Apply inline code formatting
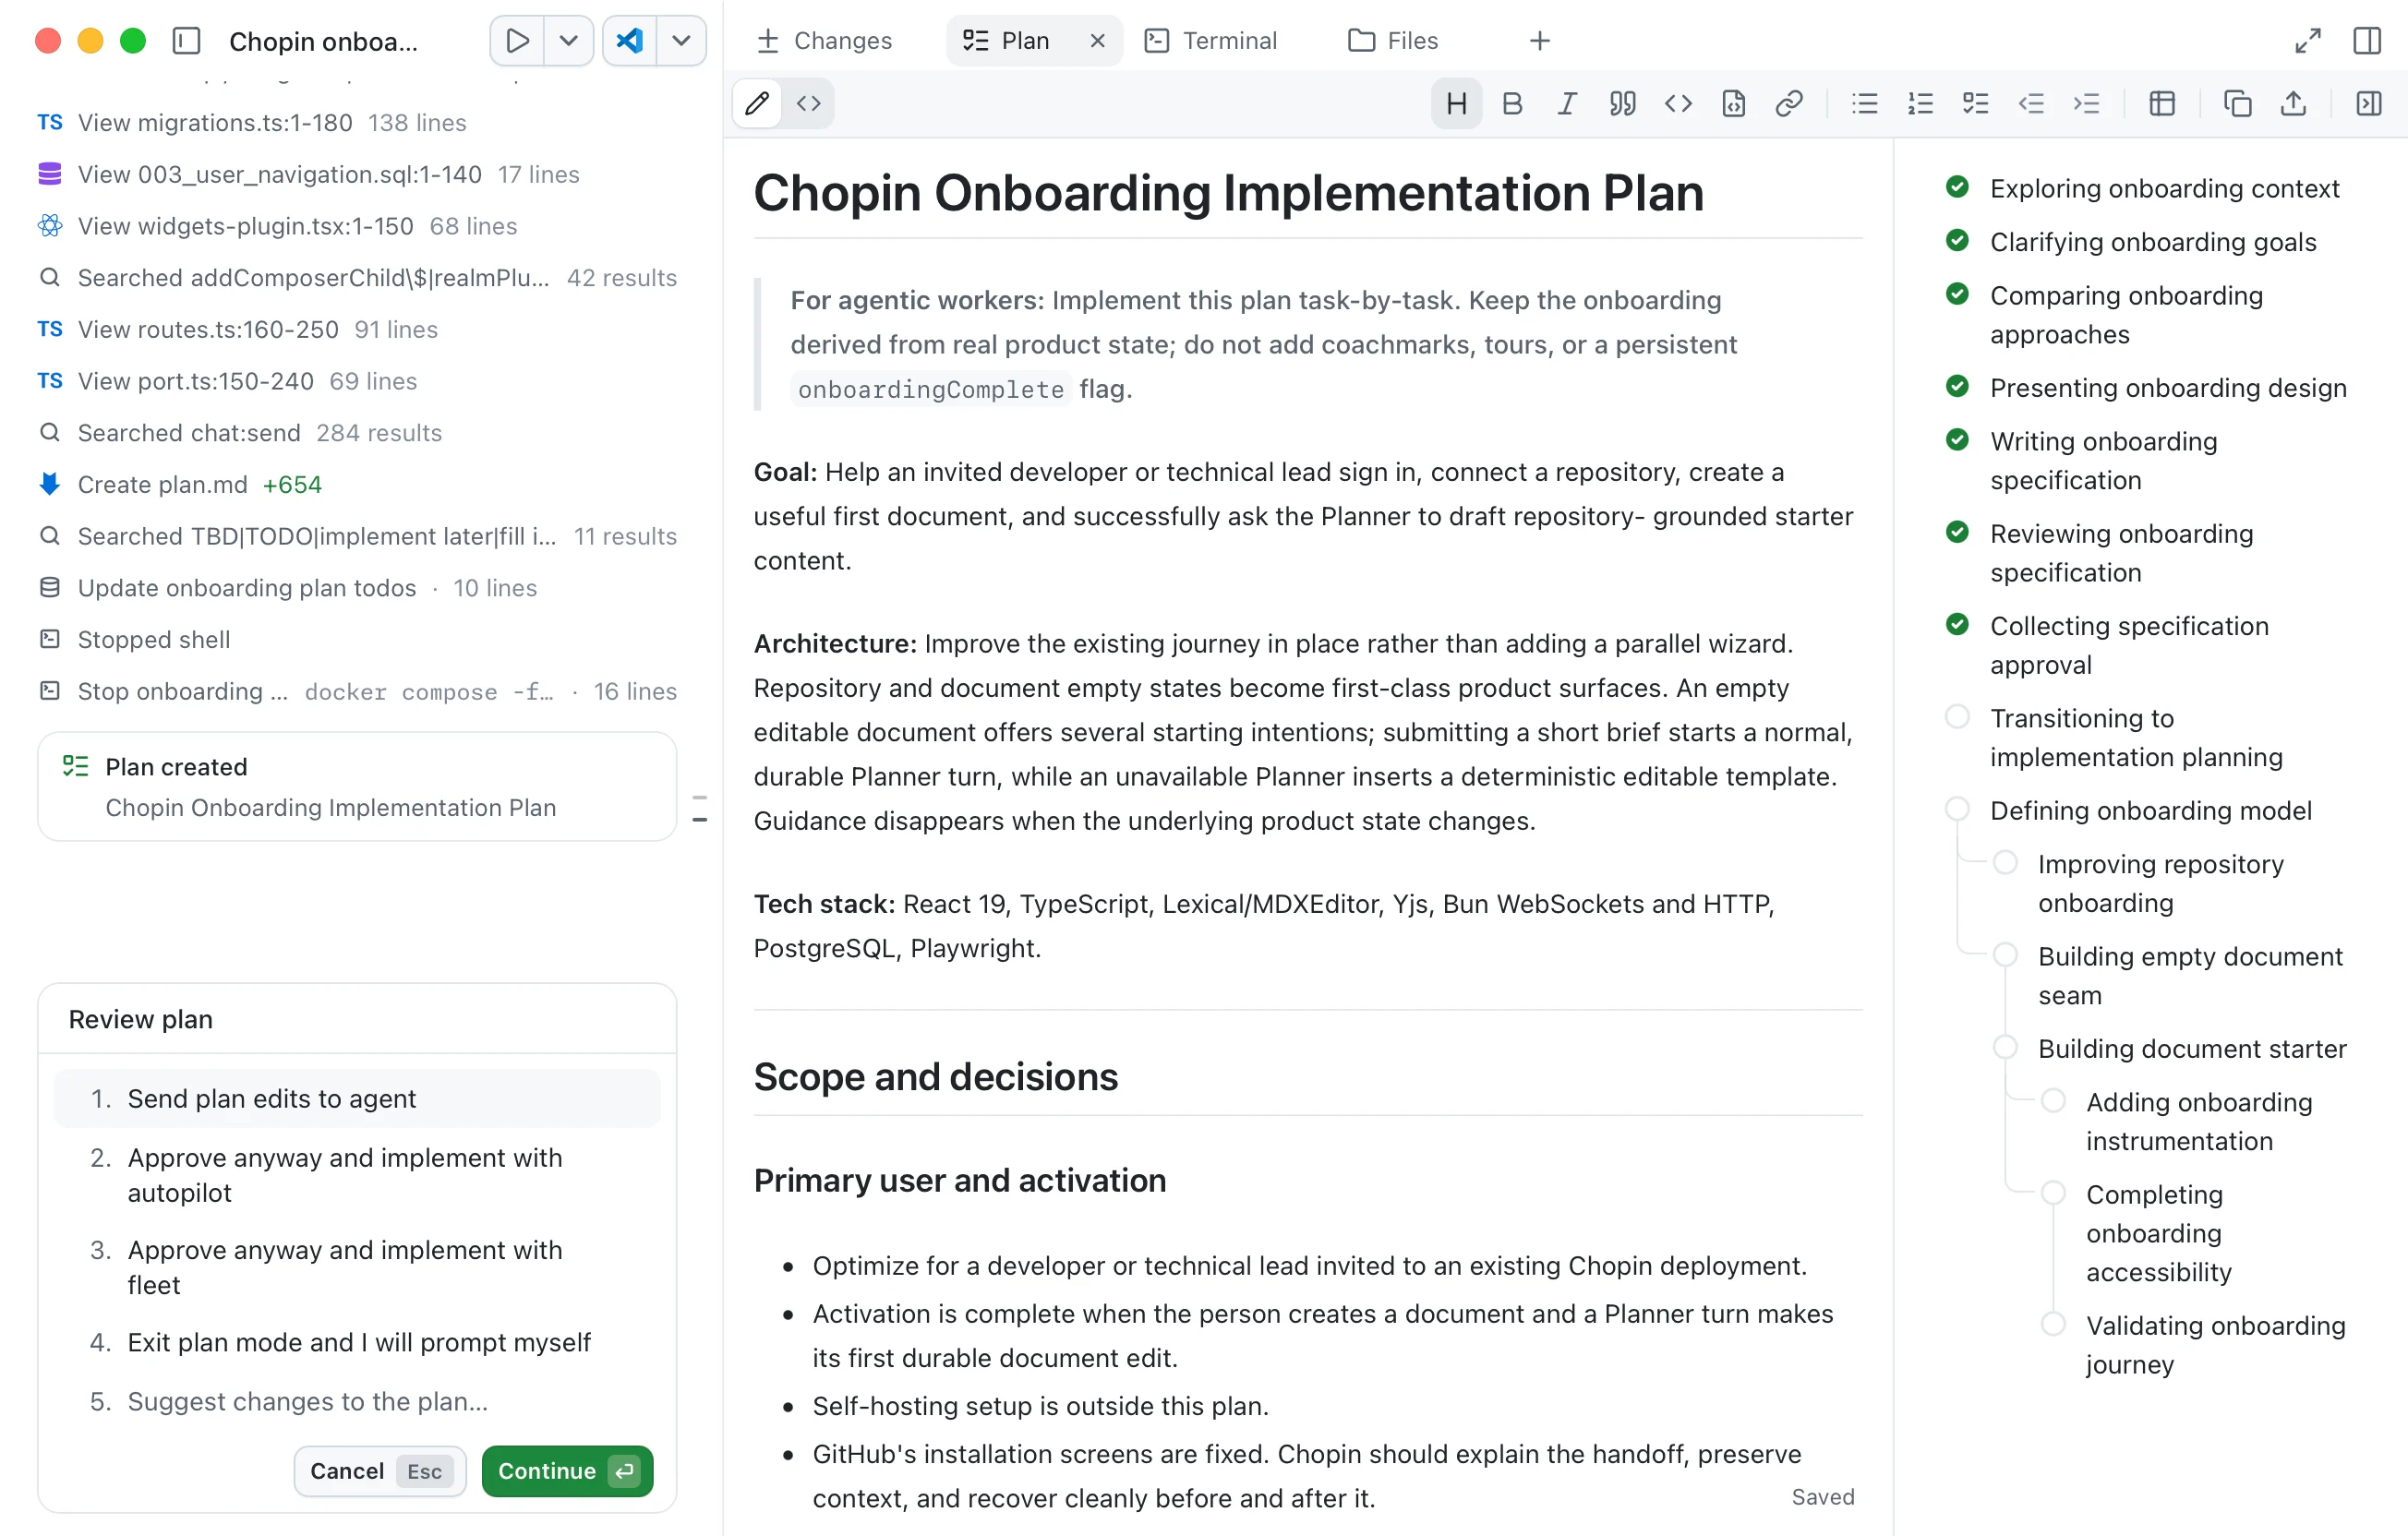Screen dimensions: 2408x1536 [x=1678, y=103]
